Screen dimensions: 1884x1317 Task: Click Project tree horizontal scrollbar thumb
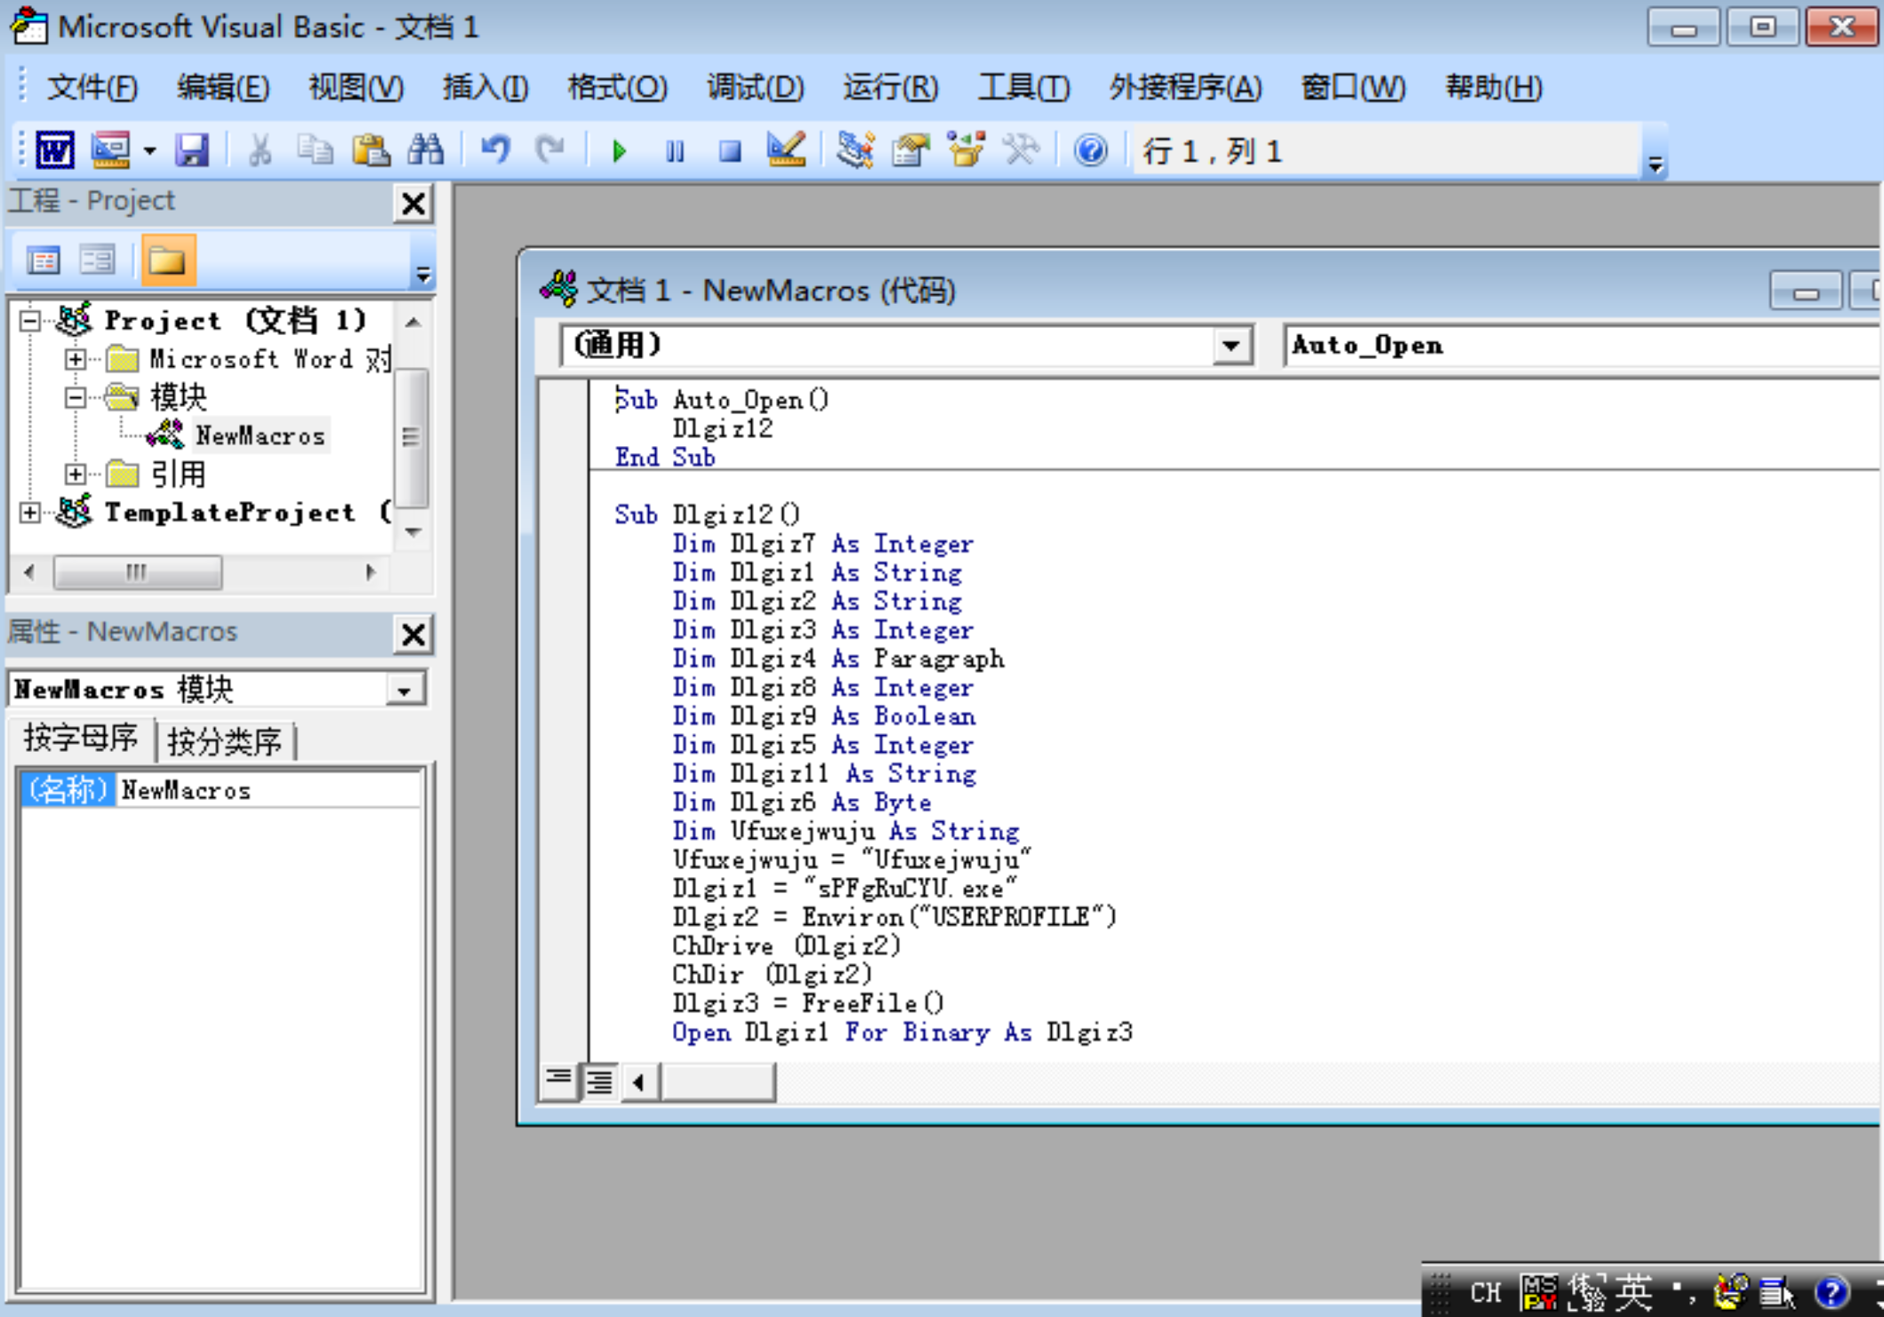138,571
